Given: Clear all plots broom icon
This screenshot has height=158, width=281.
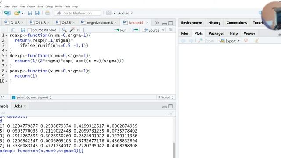Looking at the screenshot, I should click(257, 41).
